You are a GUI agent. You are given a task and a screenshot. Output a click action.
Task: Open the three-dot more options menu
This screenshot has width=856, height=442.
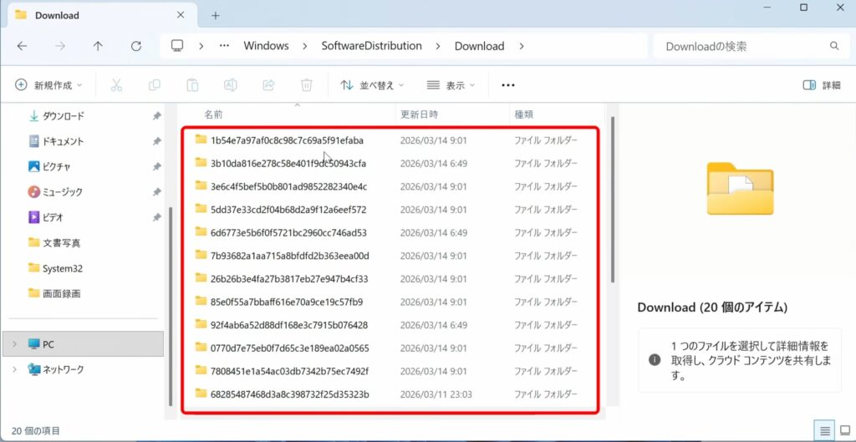(507, 85)
